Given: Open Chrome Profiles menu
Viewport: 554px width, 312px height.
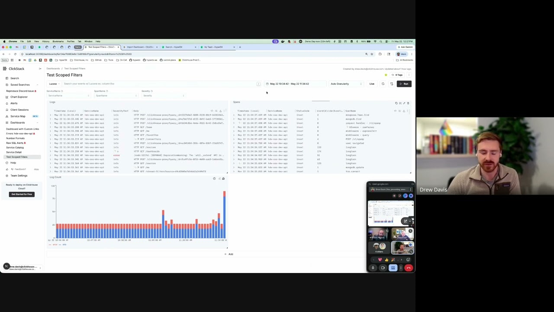Looking at the screenshot, I should tap(71, 42).
